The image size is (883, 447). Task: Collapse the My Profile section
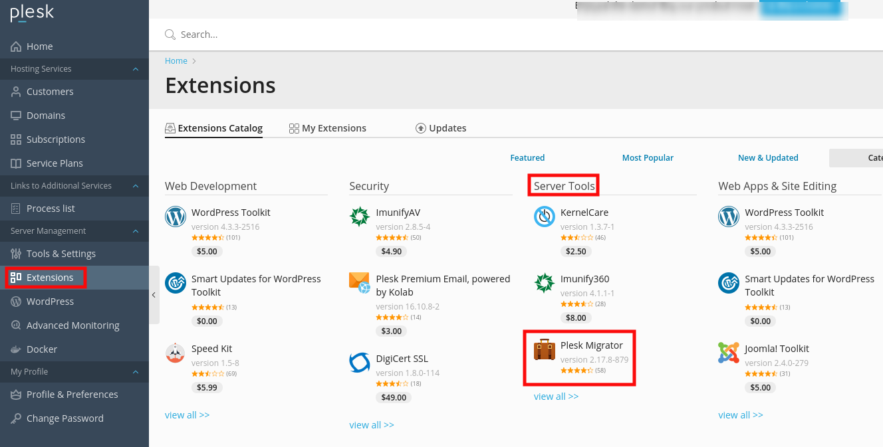pos(136,372)
